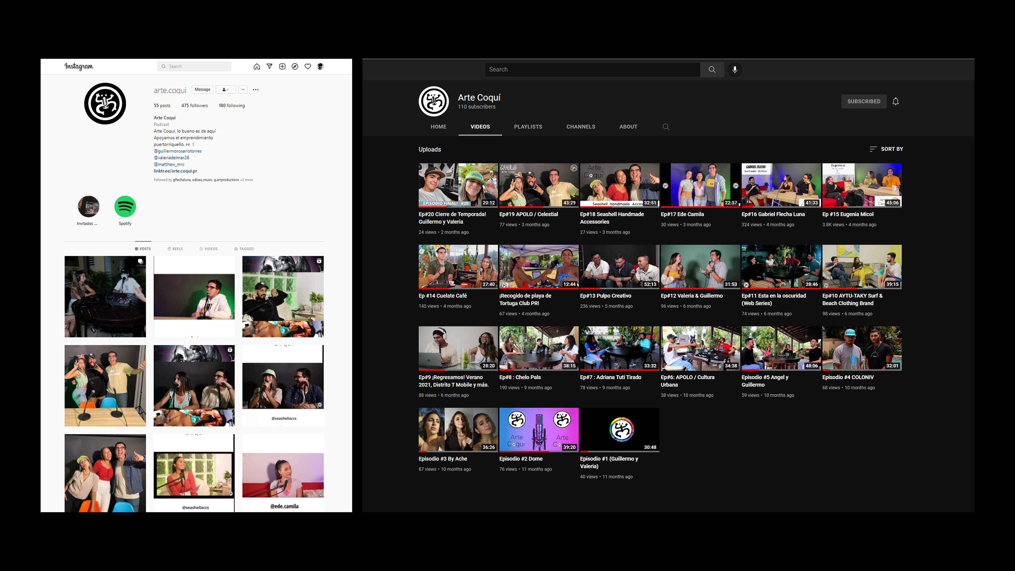
Task: Toggle the Instagram following status button
Action: coord(225,90)
